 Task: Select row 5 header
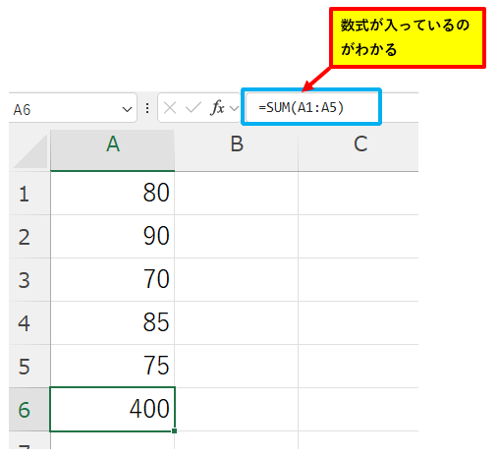(29, 367)
